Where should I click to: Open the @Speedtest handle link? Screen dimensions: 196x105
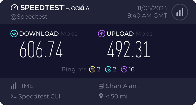click(29, 17)
